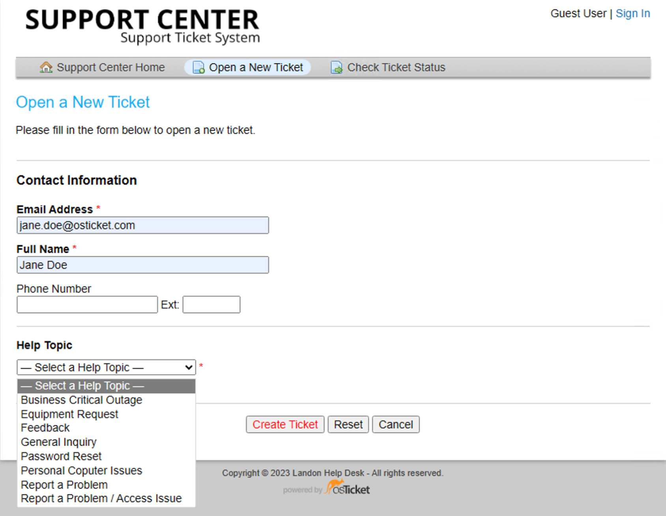Click the Create Ticket button

[285, 424]
